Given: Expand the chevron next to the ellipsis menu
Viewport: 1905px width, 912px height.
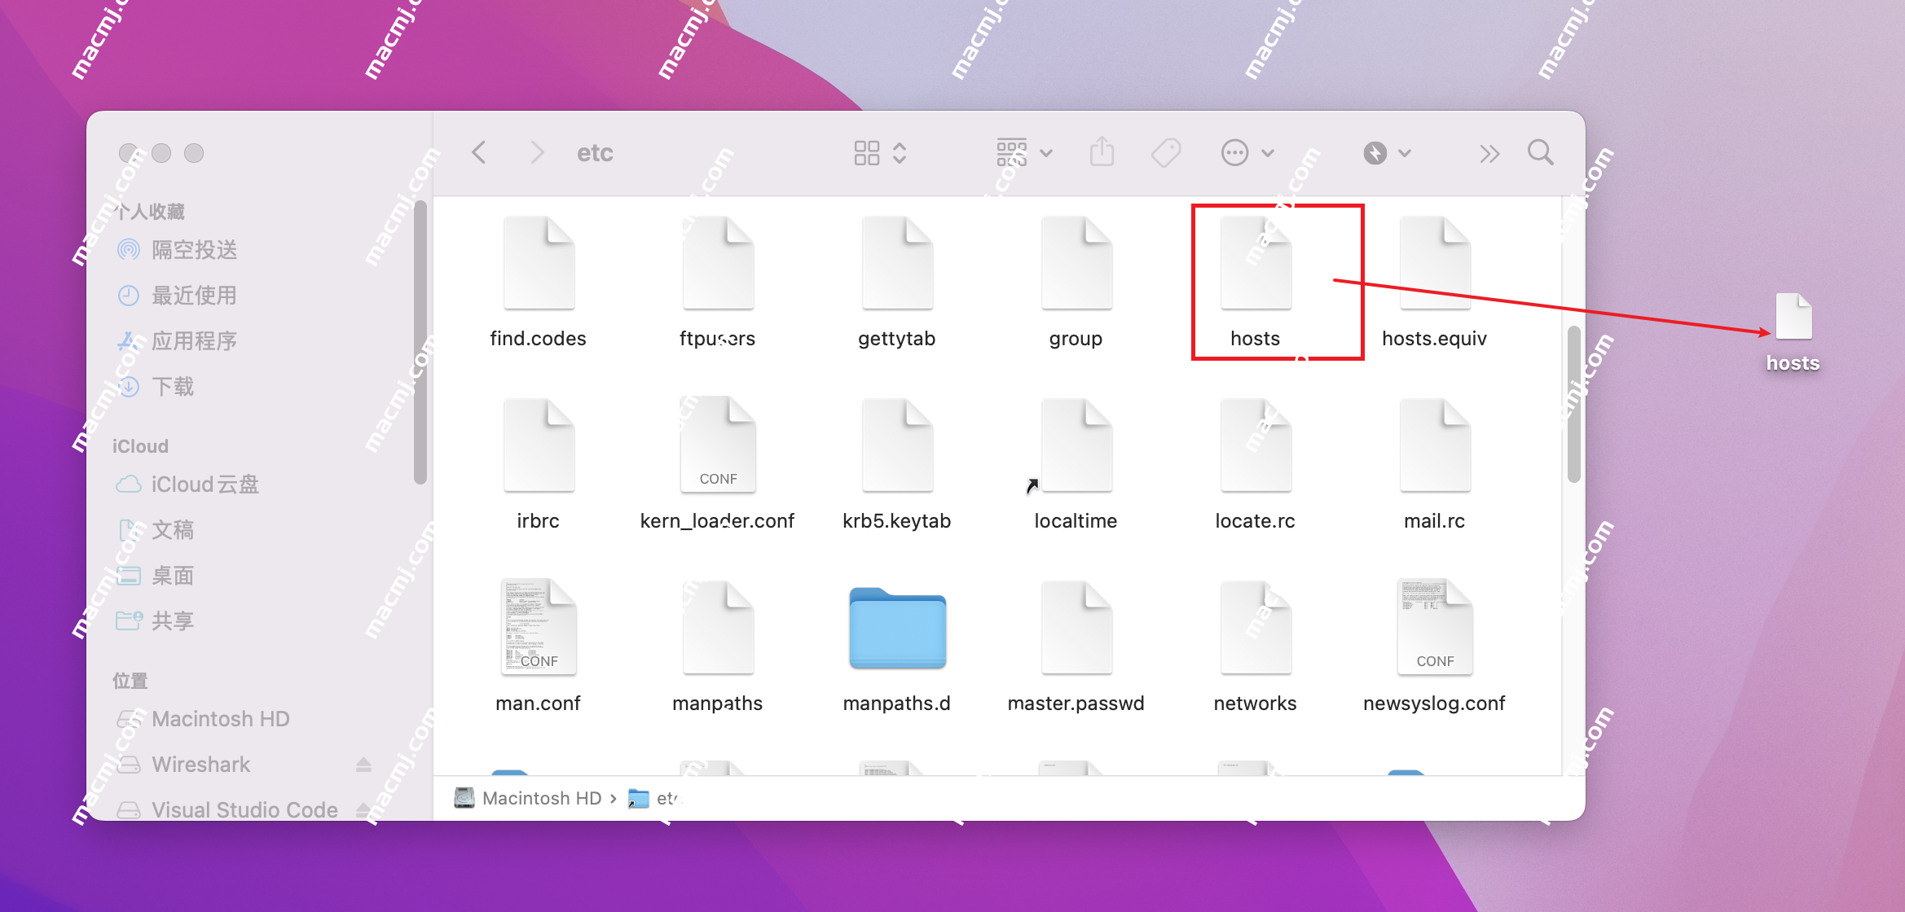Looking at the screenshot, I should (x=1268, y=153).
